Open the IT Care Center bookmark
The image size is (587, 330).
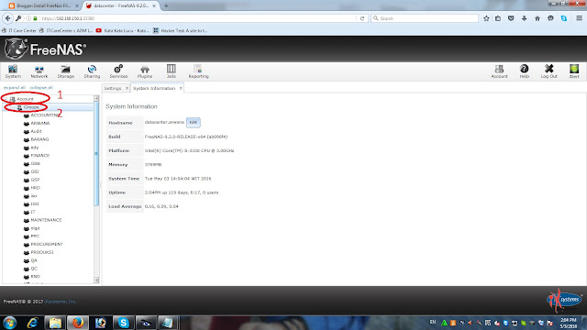pos(19,30)
